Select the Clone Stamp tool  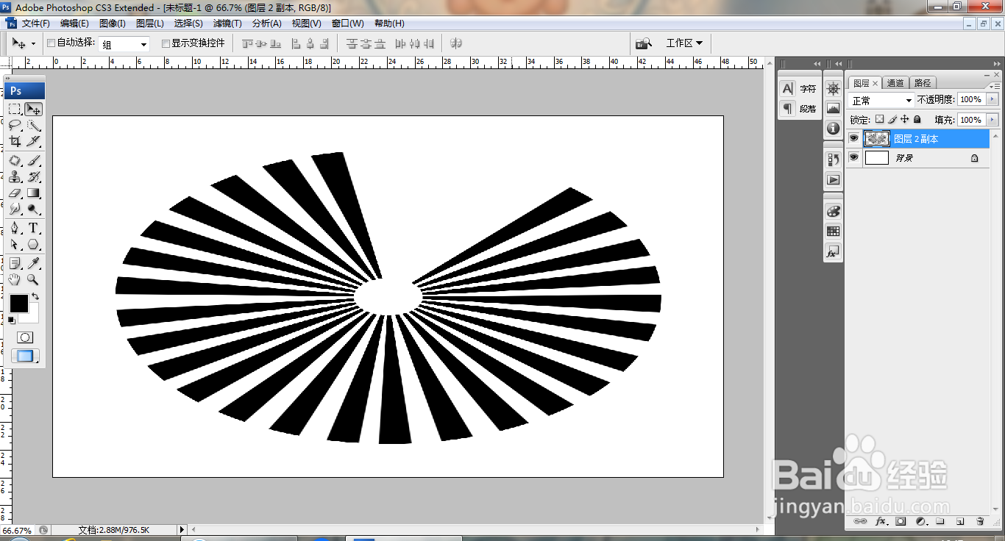(x=15, y=176)
